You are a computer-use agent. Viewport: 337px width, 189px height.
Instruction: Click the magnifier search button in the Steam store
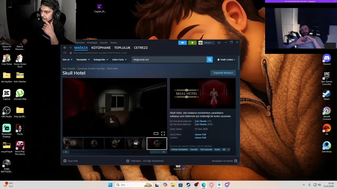pos(210,60)
